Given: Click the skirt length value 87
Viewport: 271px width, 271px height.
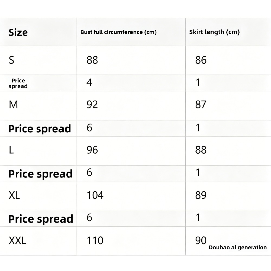Looking at the screenshot, I should pyautogui.click(x=201, y=105).
